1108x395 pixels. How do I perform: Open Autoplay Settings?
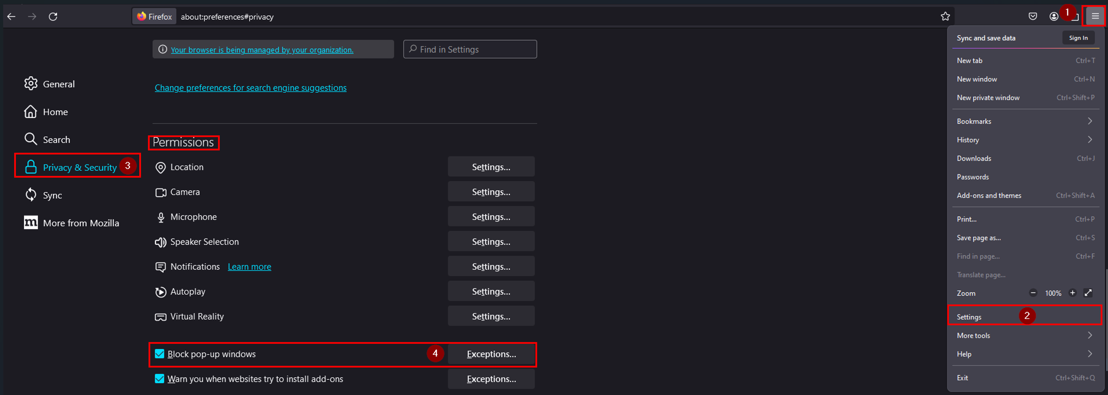[x=491, y=291]
